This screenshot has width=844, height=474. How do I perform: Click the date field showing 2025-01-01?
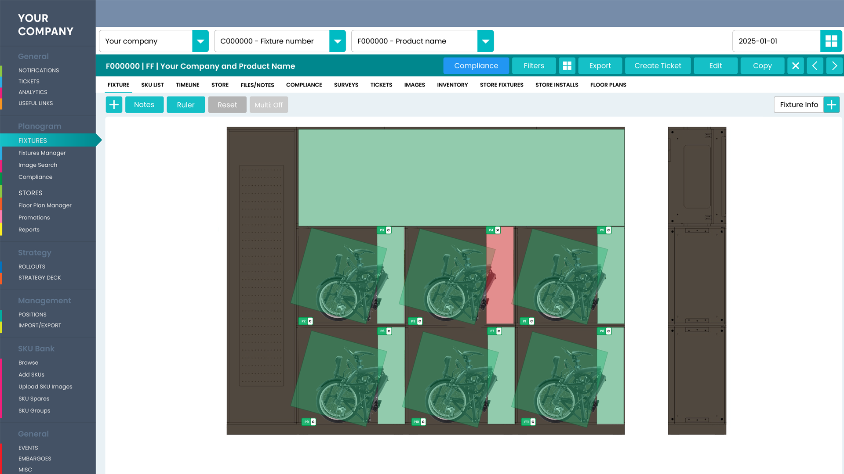[x=776, y=41]
